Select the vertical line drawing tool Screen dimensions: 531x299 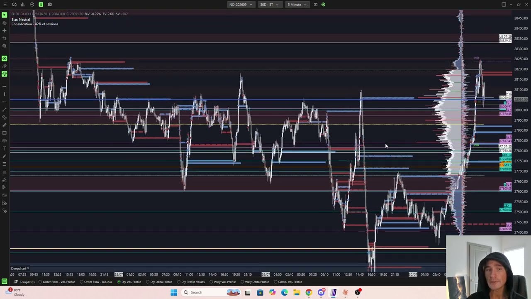coord(5,94)
